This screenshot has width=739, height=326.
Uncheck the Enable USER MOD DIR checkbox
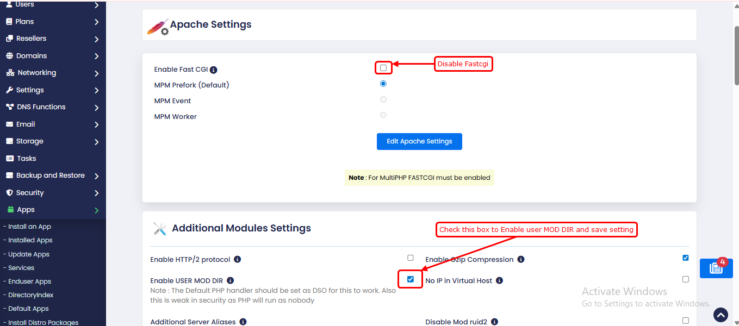411,279
